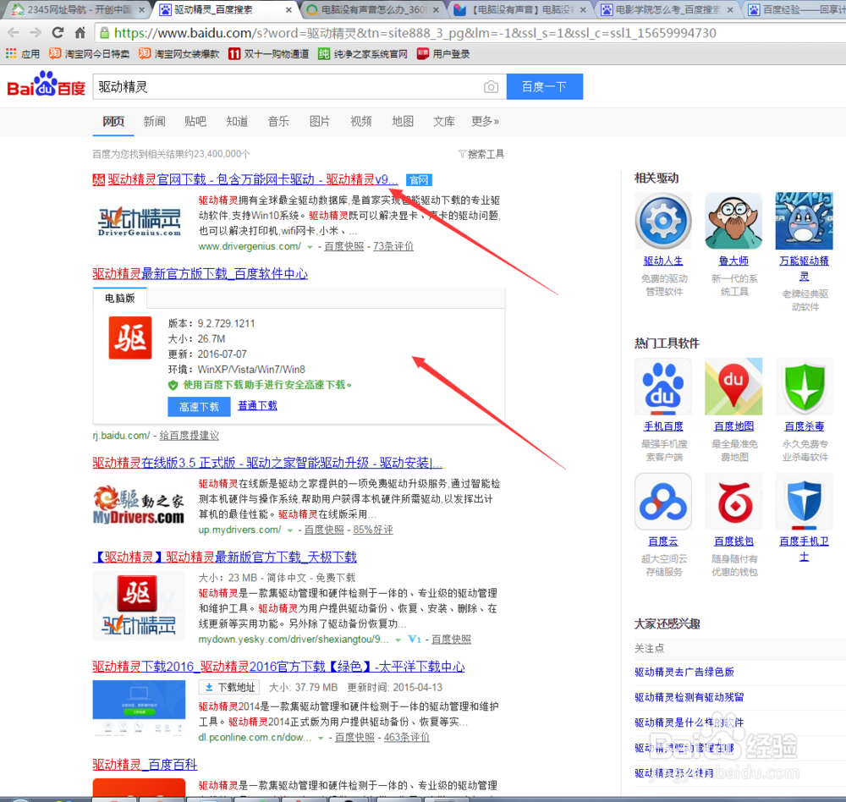The image size is (846, 802).
Task: Click 给百度提建议 link
Action: pos(189,436)
